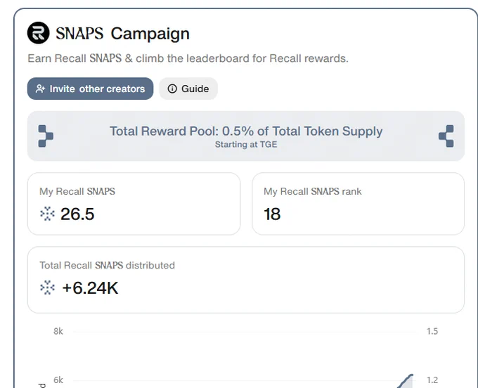Click the +6.24K distributed value
The height and width of the screenshot is (388, 478).
point(90,287)
